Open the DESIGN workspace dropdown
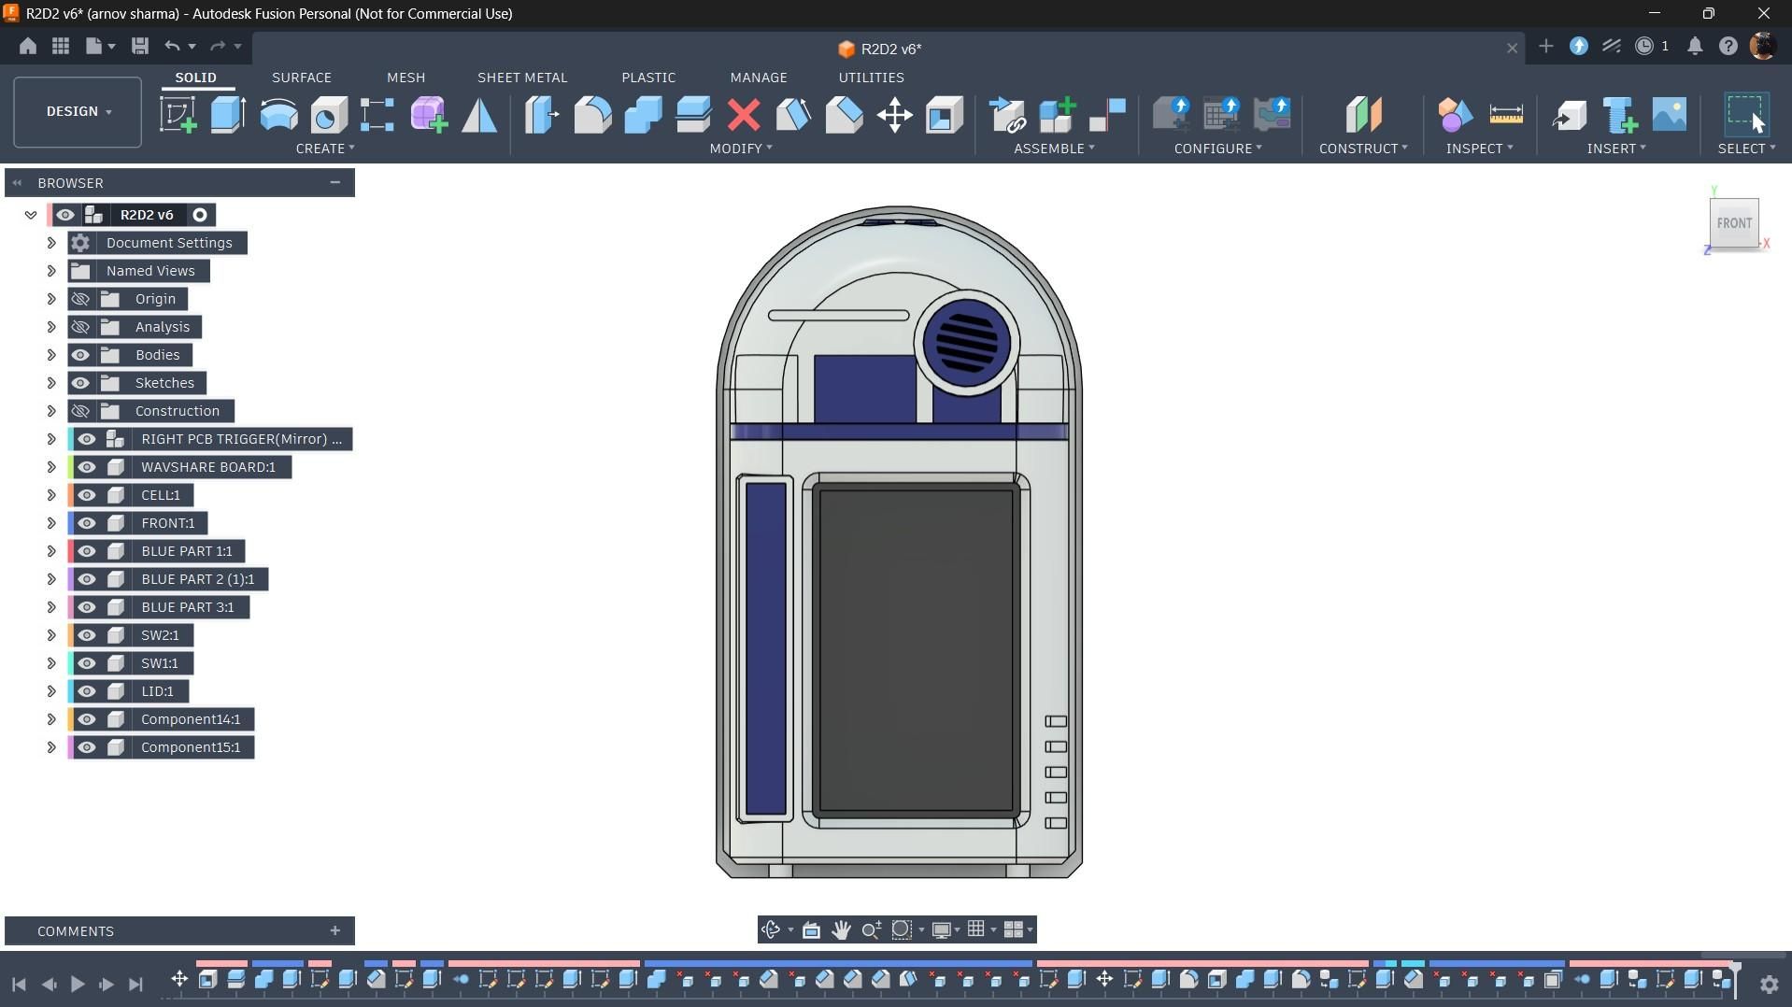This screenshot has height=1007, width=1792. 78,111
